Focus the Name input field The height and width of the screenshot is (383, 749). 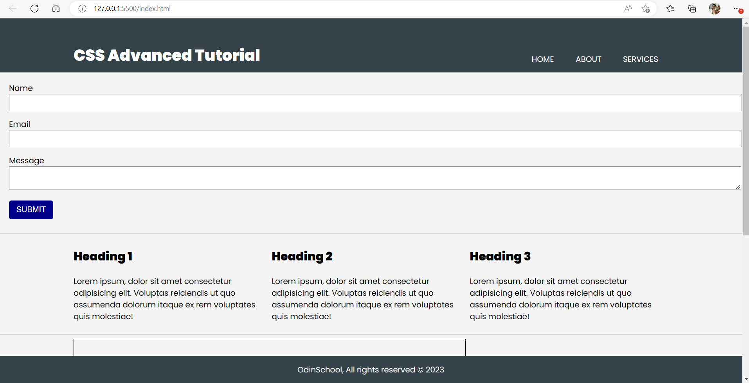[375, 103]
